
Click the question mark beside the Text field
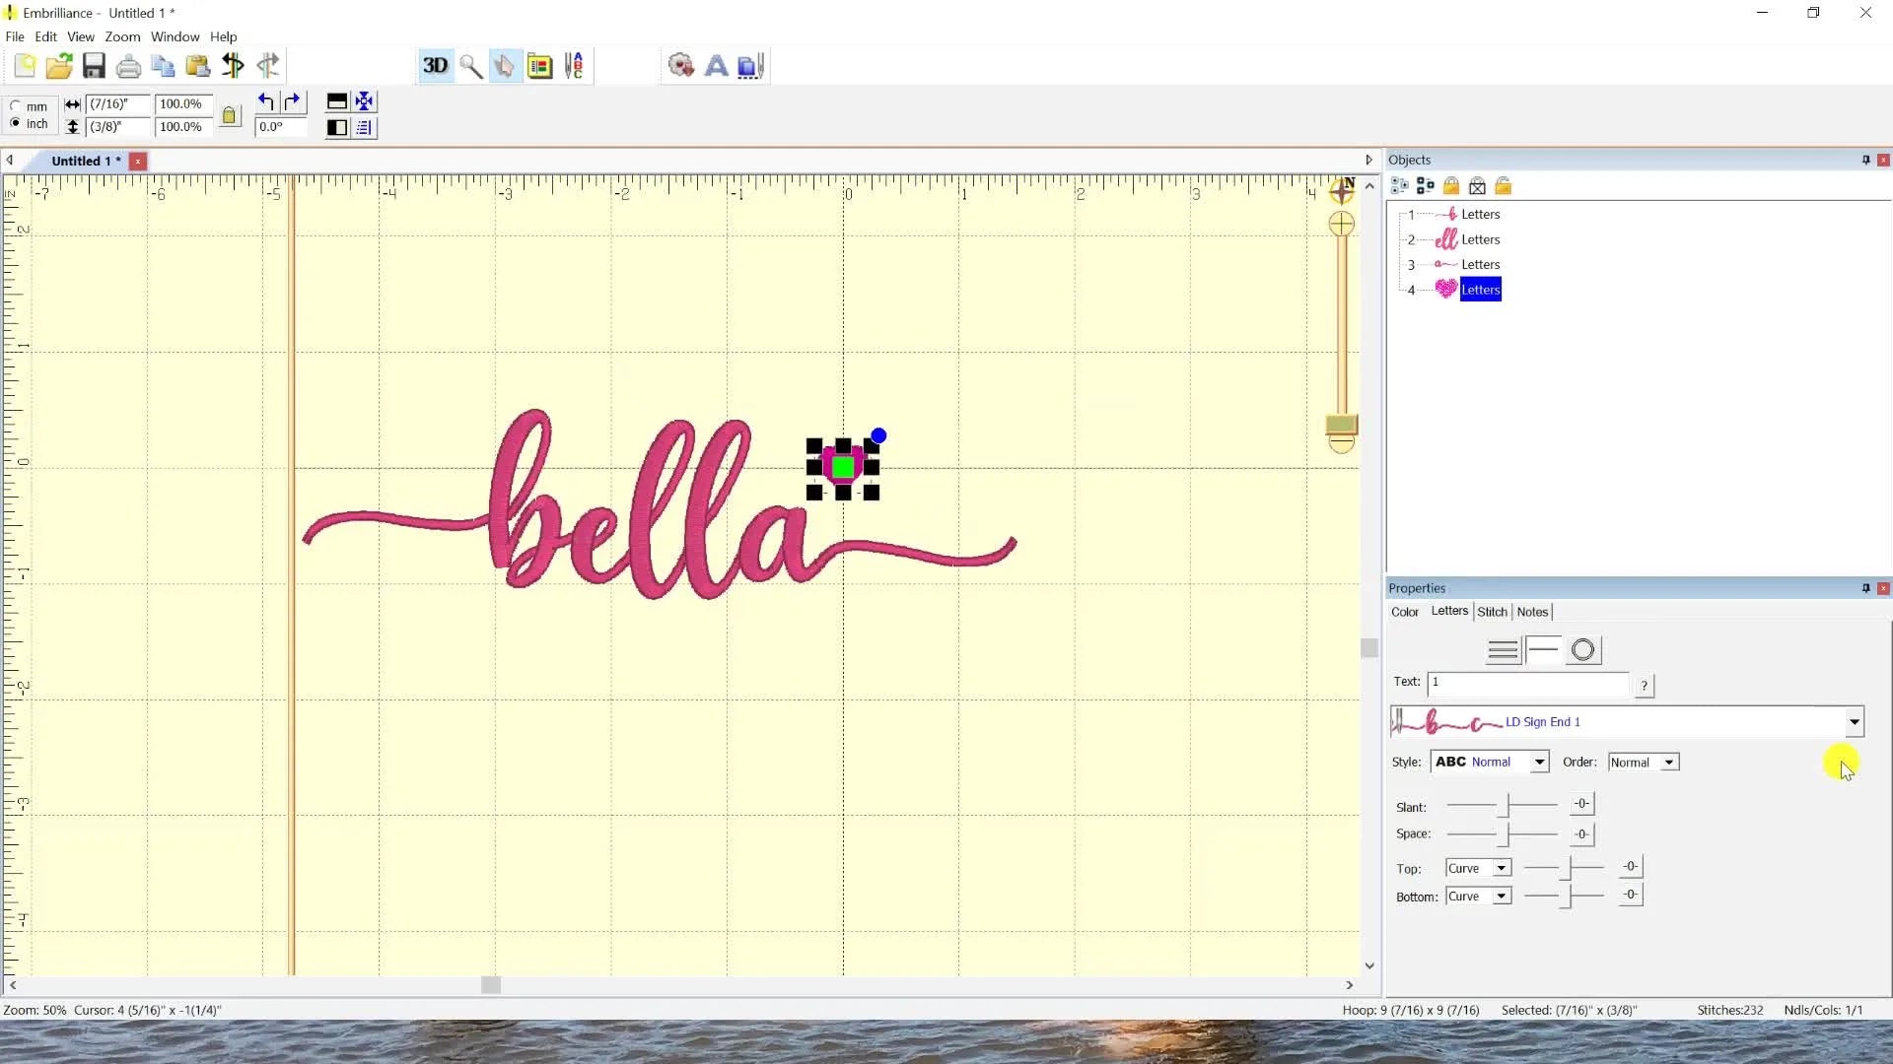click(x=1645, y=686)
